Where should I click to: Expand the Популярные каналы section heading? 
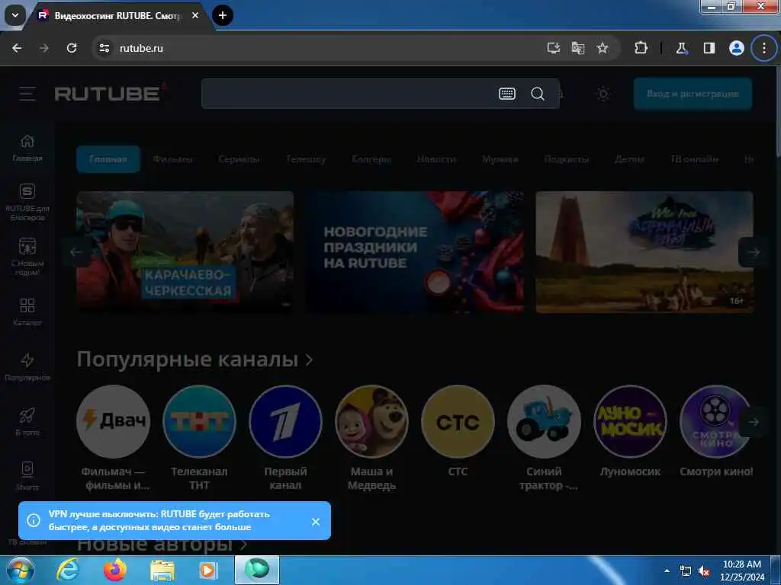194,360
